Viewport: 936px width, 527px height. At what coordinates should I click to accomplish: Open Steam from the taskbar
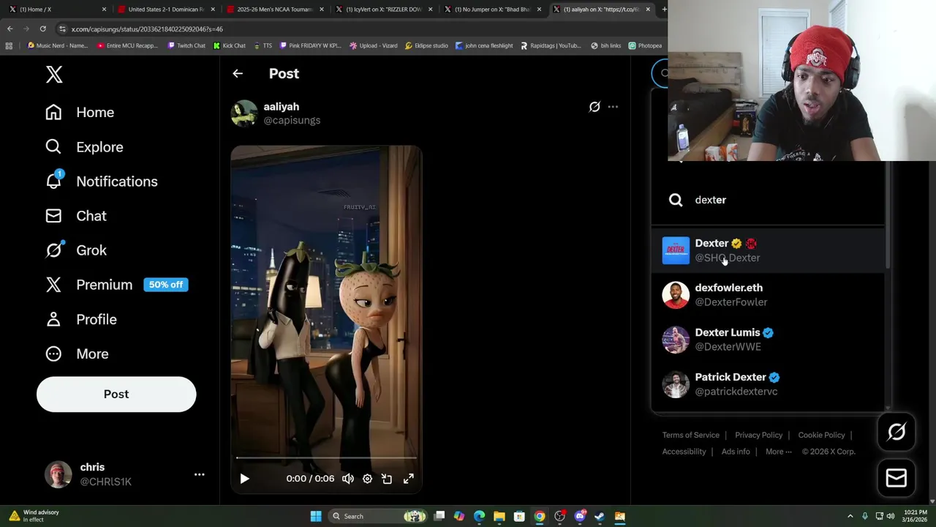[599, 516]
